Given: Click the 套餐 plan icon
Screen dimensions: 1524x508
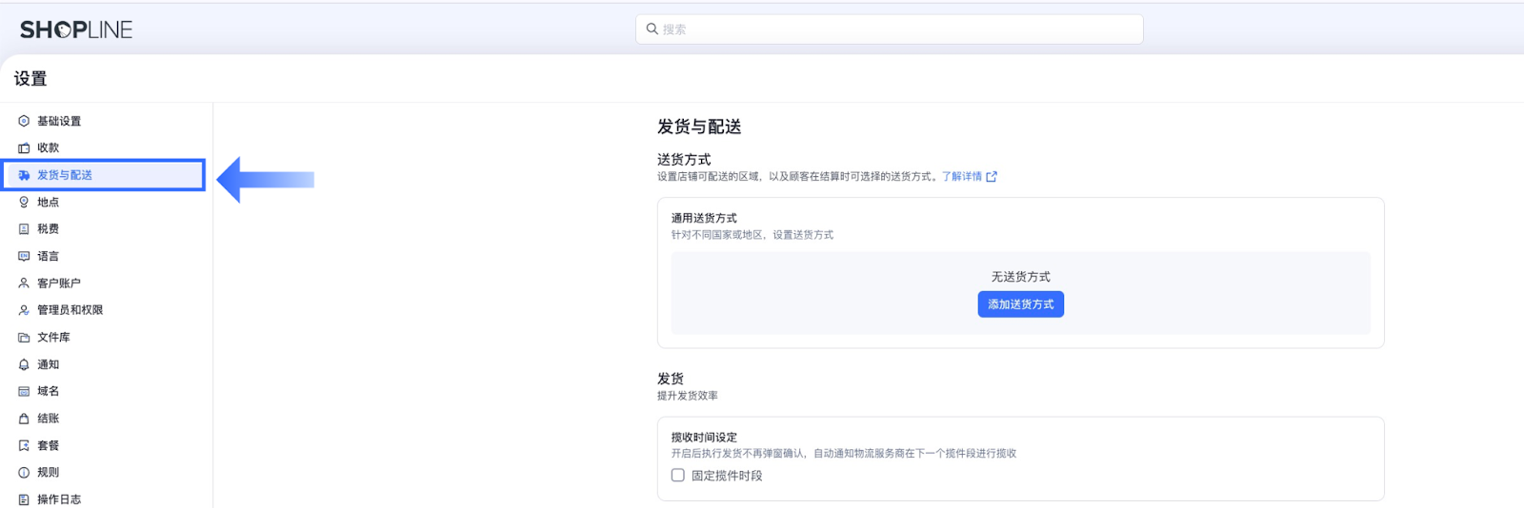Looking at the screenshot, I should click(x=24, y=445).
